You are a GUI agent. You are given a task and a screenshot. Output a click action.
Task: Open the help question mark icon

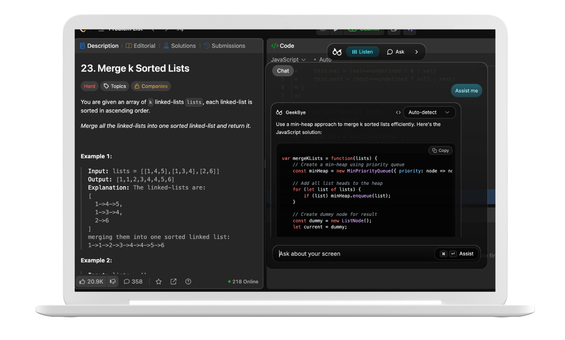coord(188,281)
